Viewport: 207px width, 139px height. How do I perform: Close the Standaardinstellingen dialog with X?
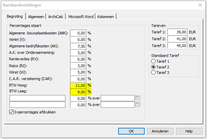pos(200,5)
